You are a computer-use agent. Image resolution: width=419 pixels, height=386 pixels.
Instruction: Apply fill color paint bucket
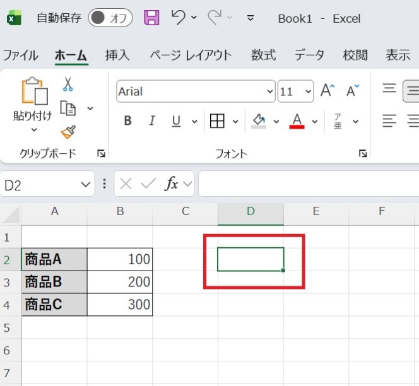pyautogui.click(x=259, y=121)
